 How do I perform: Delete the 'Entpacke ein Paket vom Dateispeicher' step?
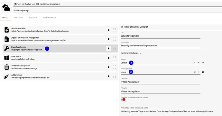point(109,39)
